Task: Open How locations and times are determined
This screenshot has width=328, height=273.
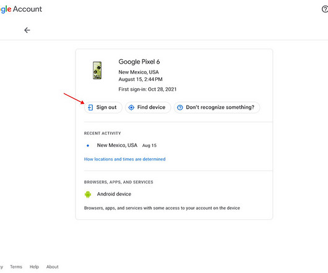Action: pyautogui.click(x=124, y=159)
